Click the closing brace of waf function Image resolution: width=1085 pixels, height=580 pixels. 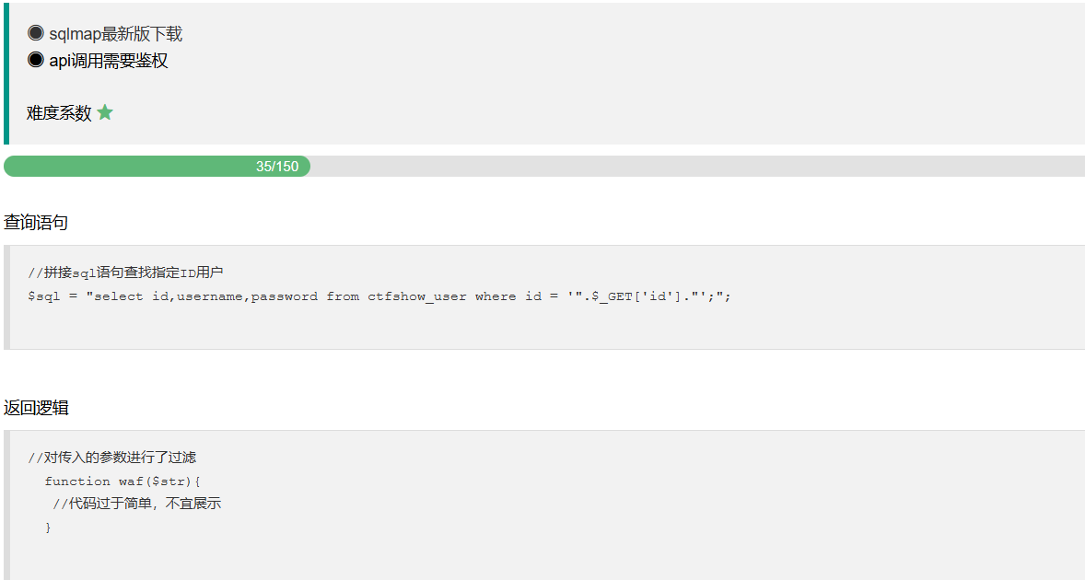click(x=48, y=528)
